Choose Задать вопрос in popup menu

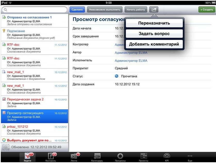(154, 34)
